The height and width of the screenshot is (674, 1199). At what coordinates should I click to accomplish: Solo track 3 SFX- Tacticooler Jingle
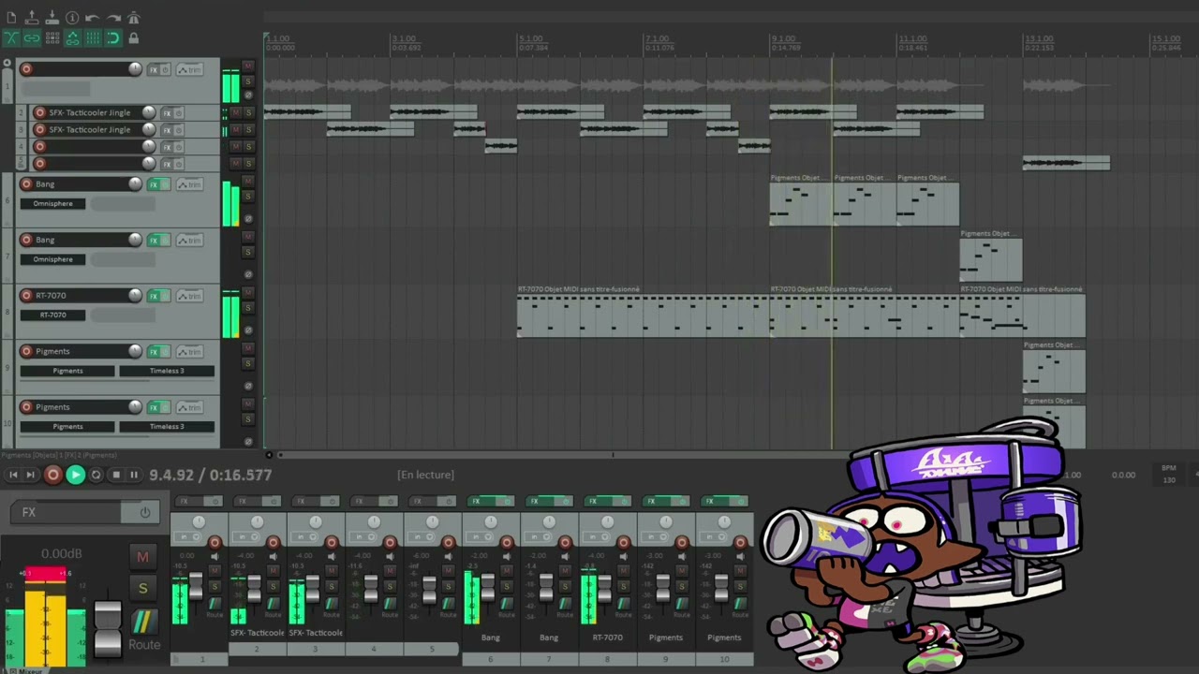tap(248, 129)
